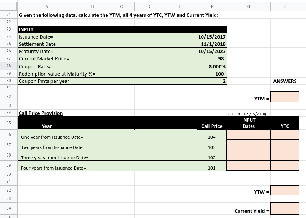Screen dimensions: 306x218
Task: Select the Coupon Rate value 8.000%
Action: pyautogui.click(x=212, y=66)
